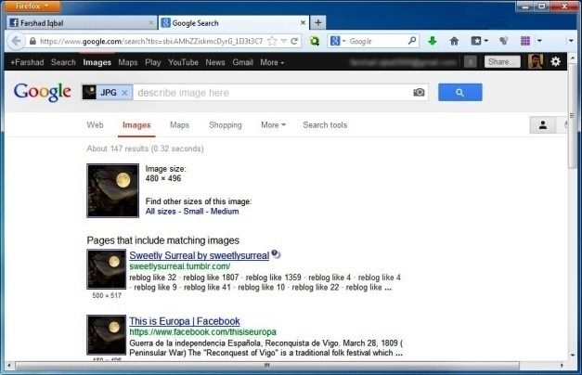Viewport: 582px width, 375px height.
Task: Open downloads with the green arrow icon
Action: coord(432,41)
